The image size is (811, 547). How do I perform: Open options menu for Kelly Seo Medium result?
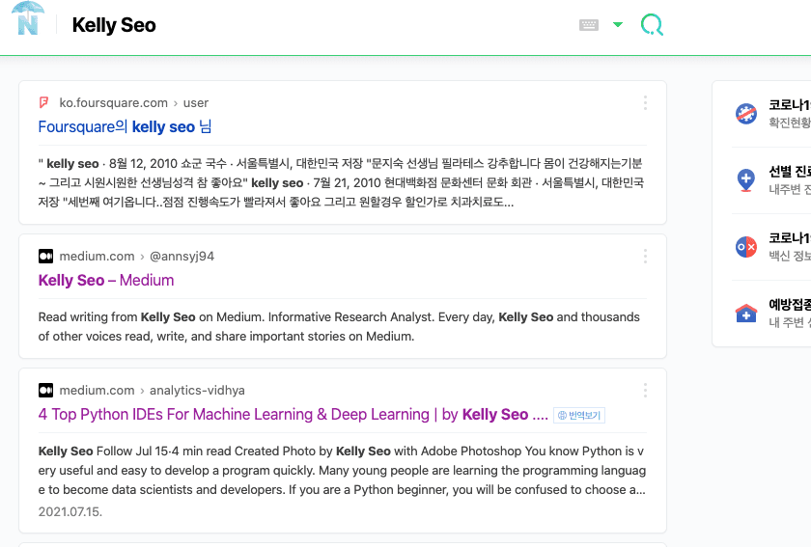(645, 256)
